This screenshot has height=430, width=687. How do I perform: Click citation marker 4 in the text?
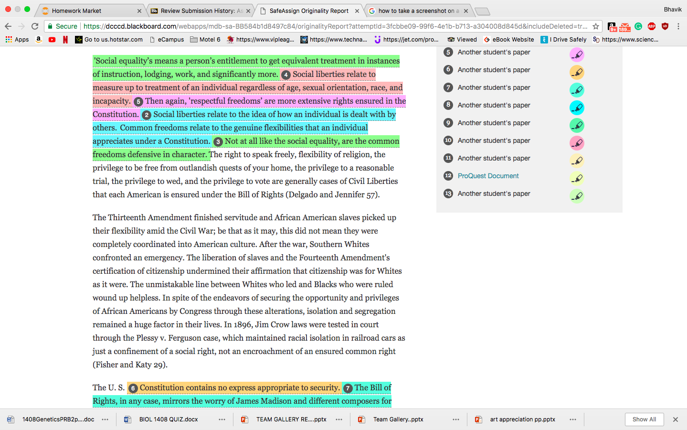tap(286, 75)
